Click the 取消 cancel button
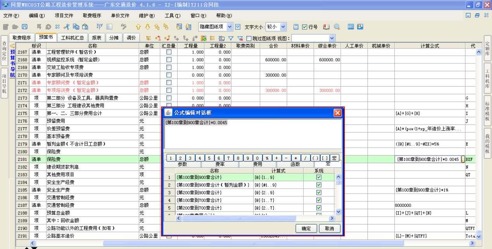Viewport: 492px width, 249px height. pos(330,229)
